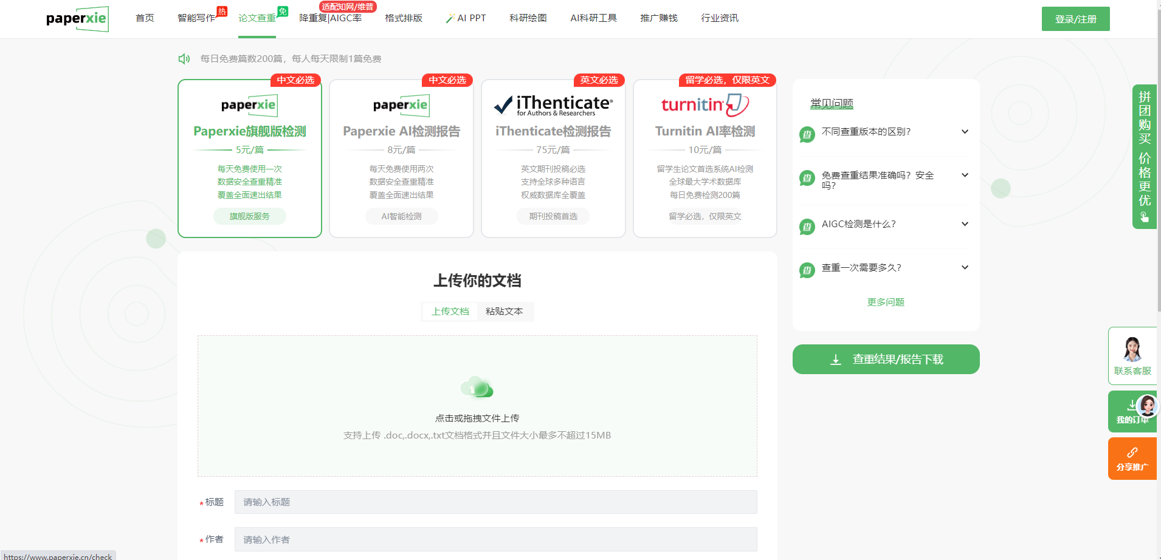Select the Turnitin AI率检测 card title
This screenshot has width=1161, height=560.
(705, 131)
